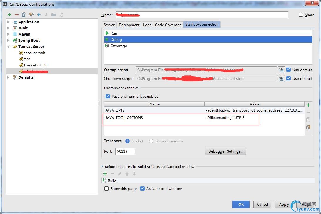
Task: Close the Run/Debug Configurations dialog
Action: point(312,3)
